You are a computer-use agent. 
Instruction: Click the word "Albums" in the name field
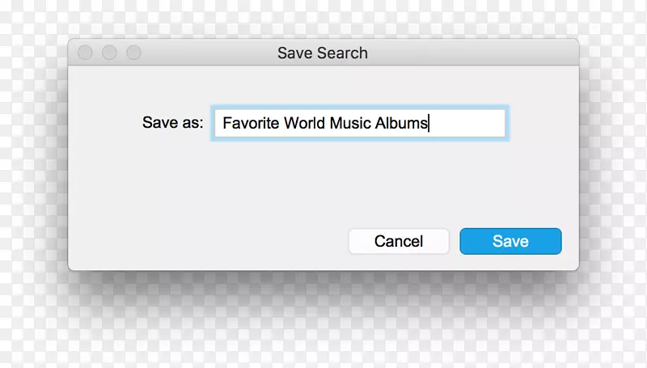coord(401,124)
